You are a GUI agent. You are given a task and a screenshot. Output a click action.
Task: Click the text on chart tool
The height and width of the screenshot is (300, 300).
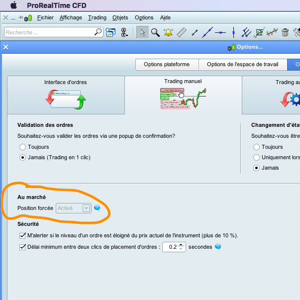(x=259, y=32)
